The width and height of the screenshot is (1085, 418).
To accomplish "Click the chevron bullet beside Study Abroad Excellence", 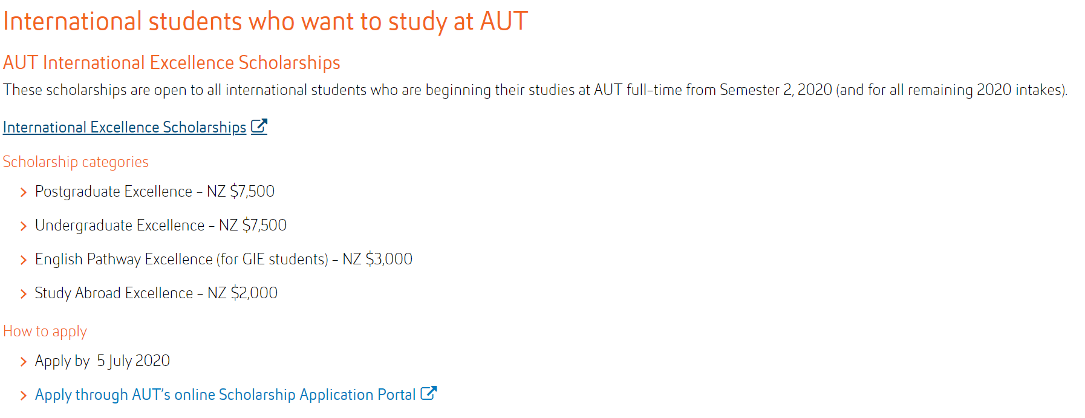I will click(x=24, y=294).
